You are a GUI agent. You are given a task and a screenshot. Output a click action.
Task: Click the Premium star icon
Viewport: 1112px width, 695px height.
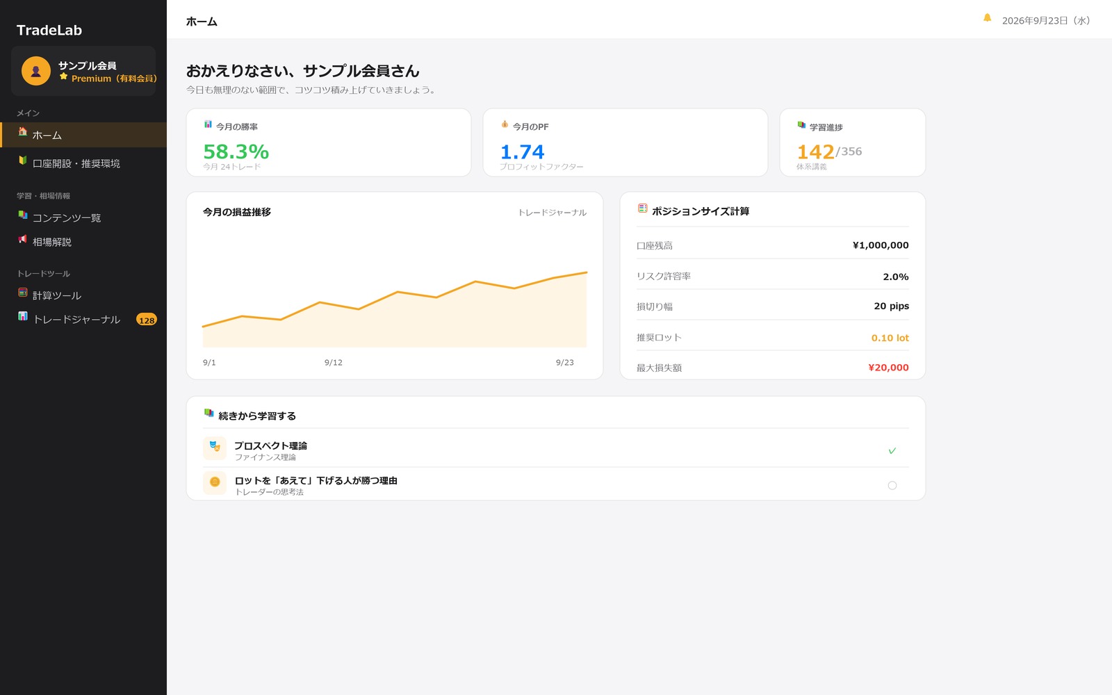[x=64, y=76]
